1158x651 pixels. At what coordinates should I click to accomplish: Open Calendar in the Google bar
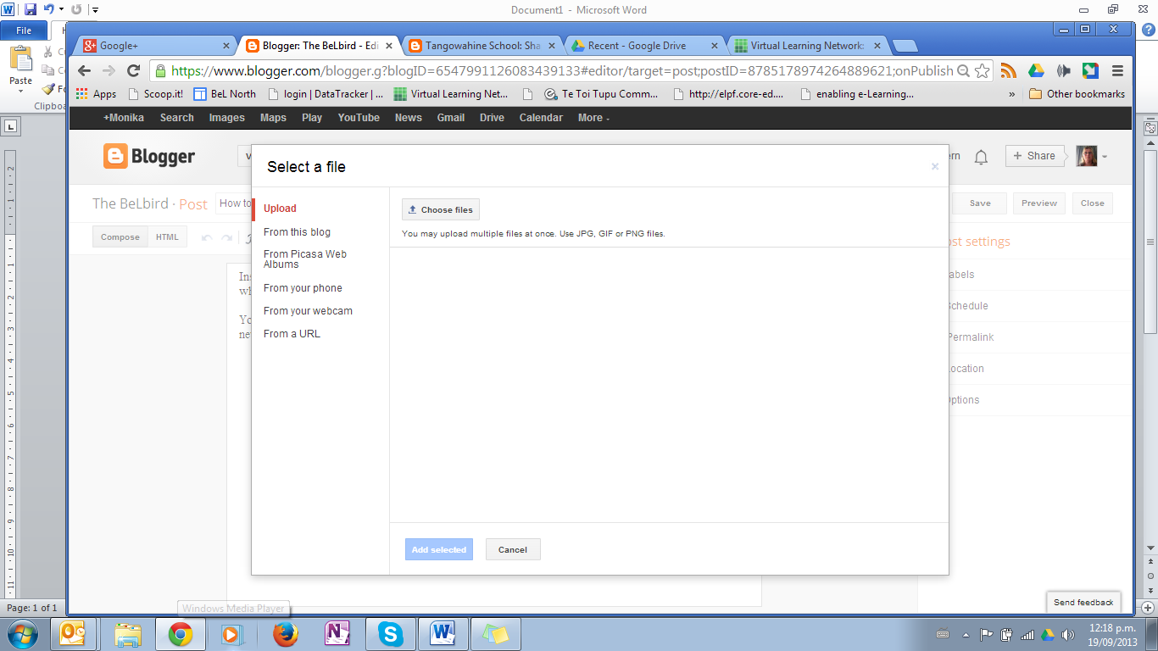541,118
